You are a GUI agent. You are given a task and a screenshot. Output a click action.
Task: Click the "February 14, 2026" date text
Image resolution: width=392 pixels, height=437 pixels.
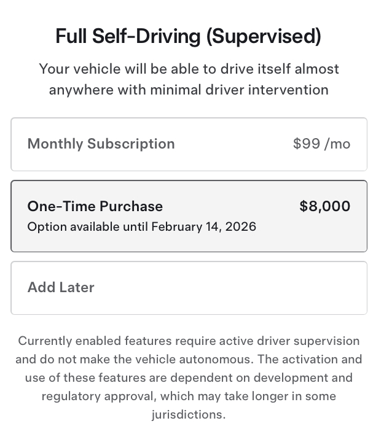coord(204,226)
